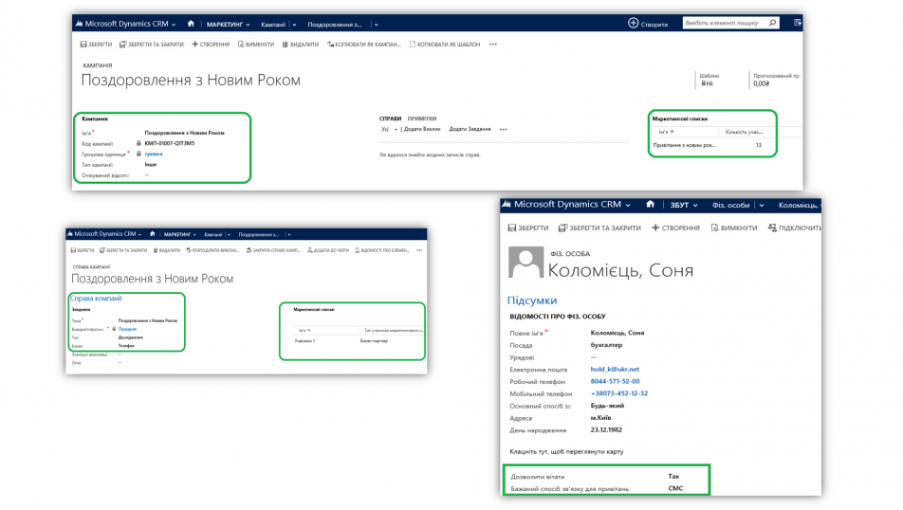Click preferred greeting contact method СМС
This screenshot has width=903, height=510.
[675, 488]
